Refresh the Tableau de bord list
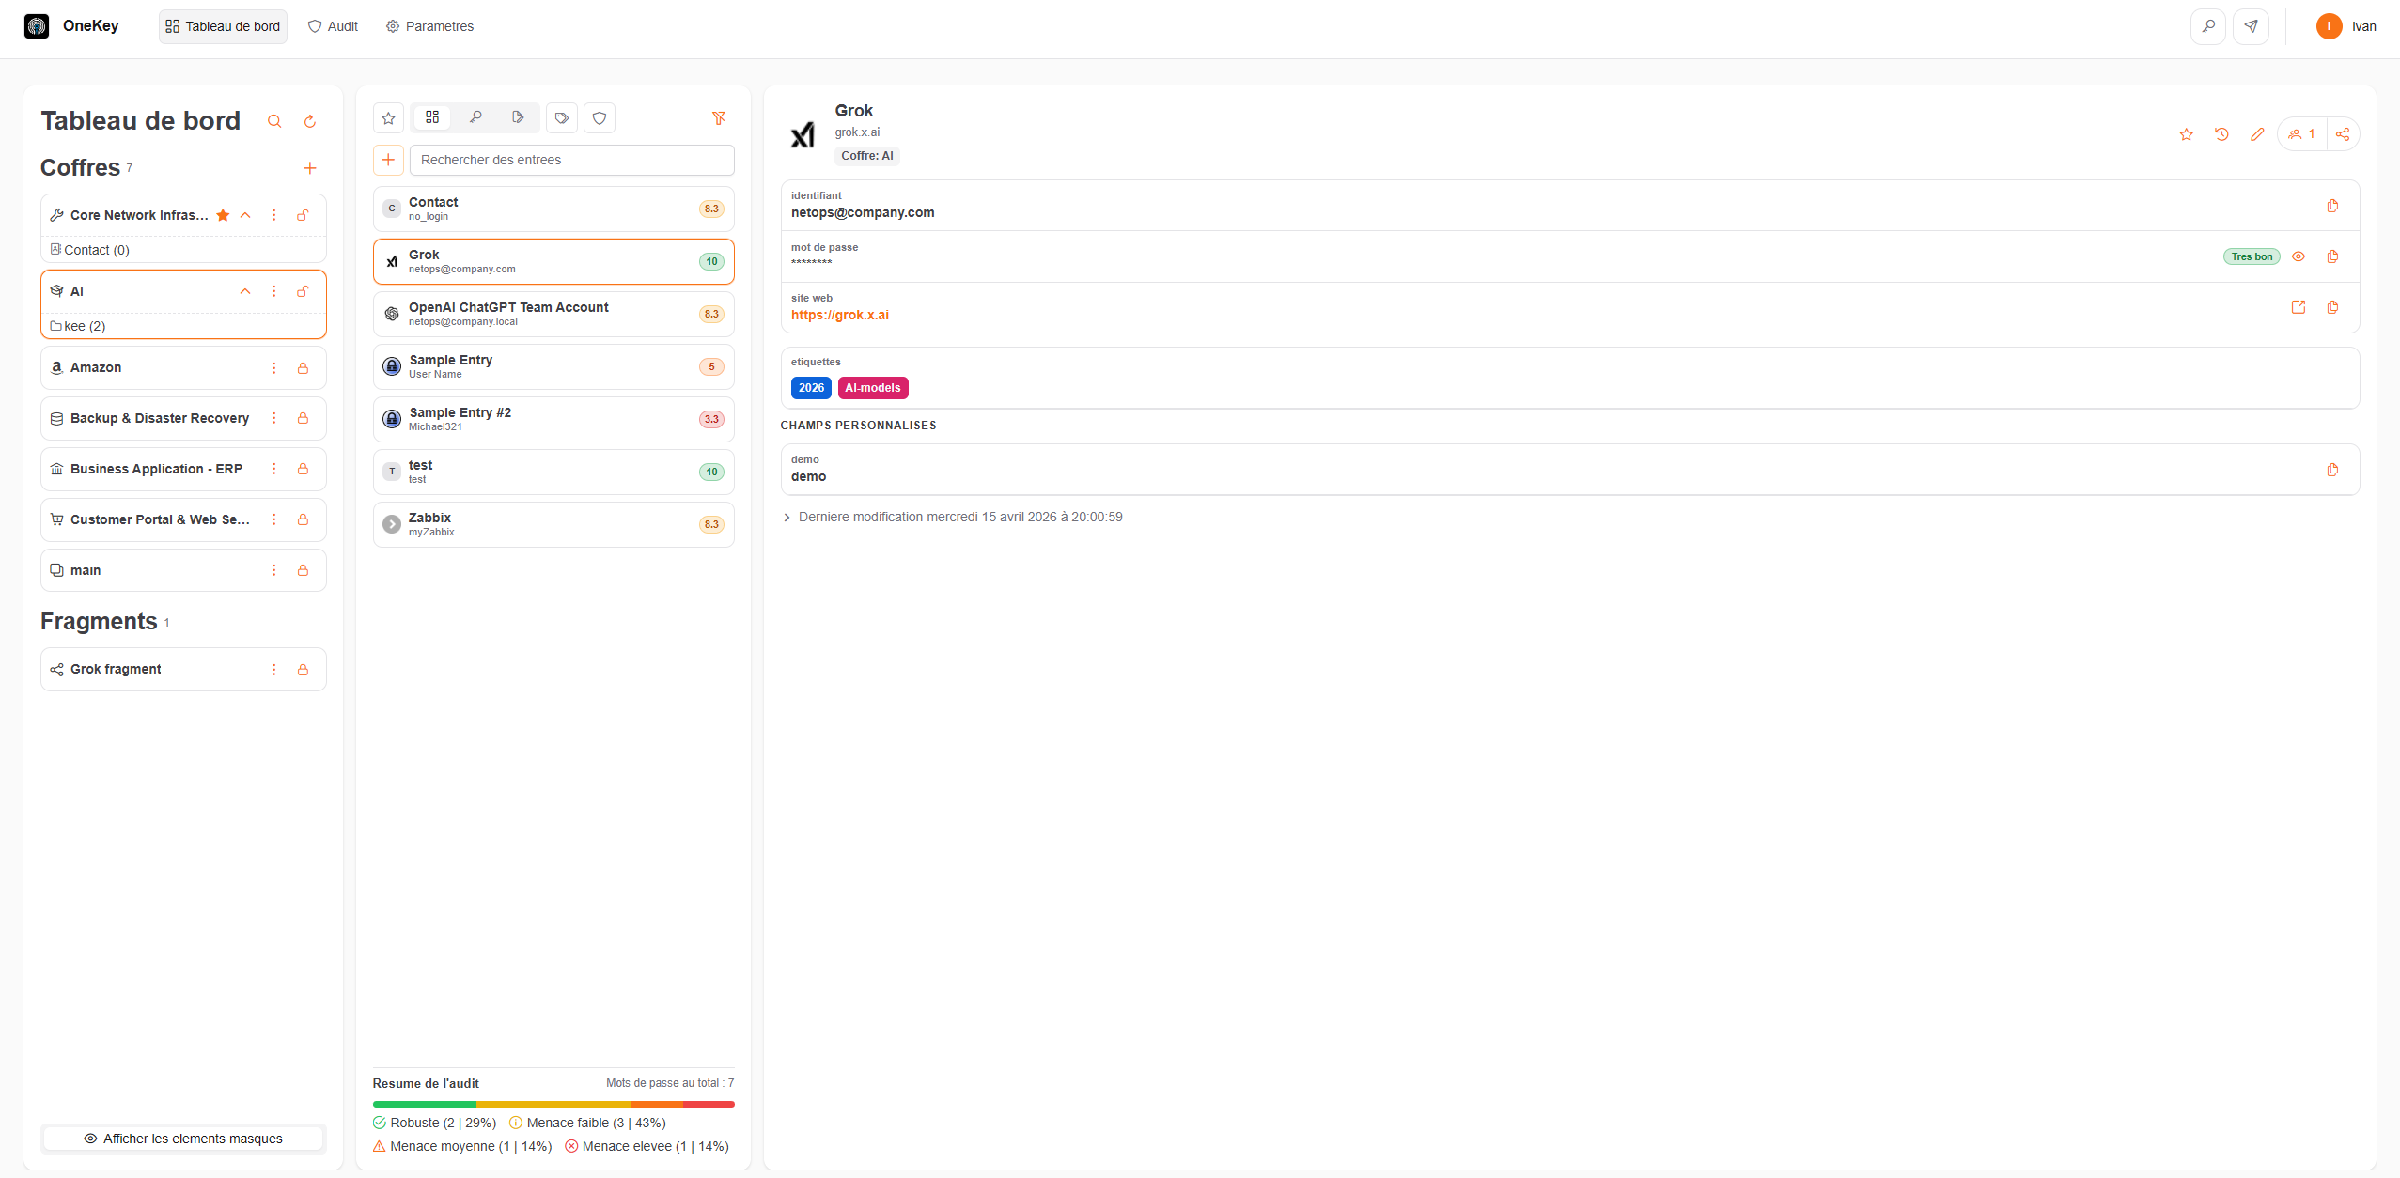The height and width of the screenshot is (1178, 2400). (x=310, y=121)
